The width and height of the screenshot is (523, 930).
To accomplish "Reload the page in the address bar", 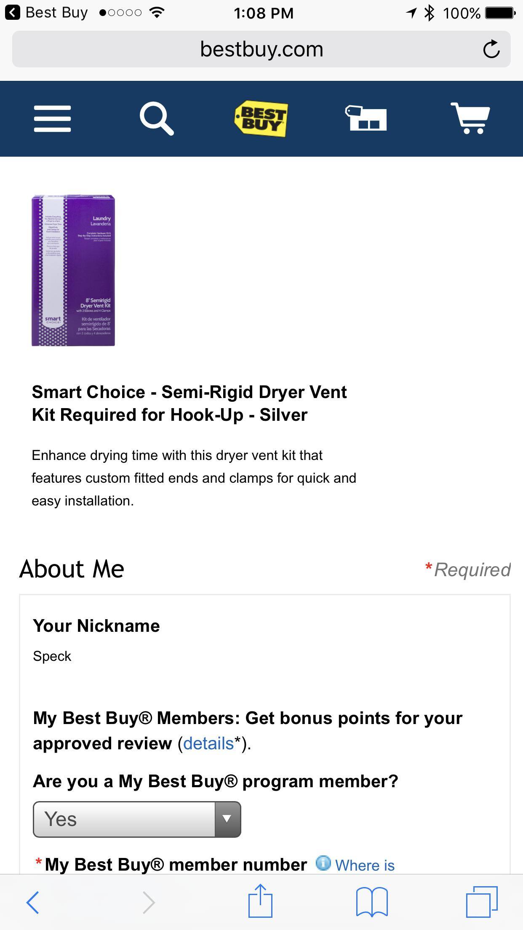I will pos(491,49).
